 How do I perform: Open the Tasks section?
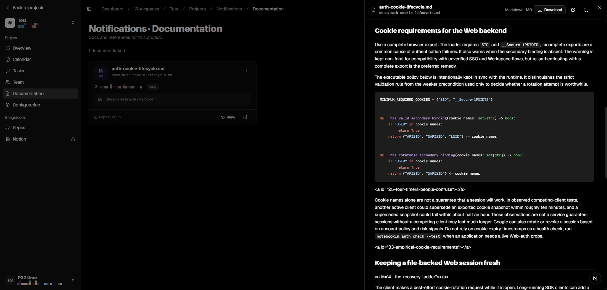click(40, 71)
